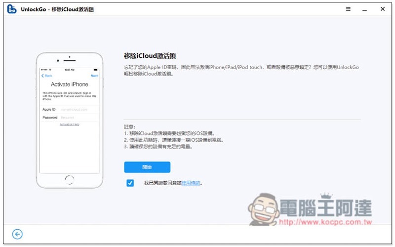Image resolution: width=395 pixels, height=247 pixels.
Task: Open the Activation Help link in mockup
Action: pos(69,124)
